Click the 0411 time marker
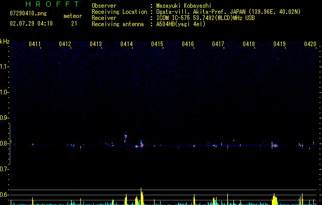This screenshot has width=322, height=205. (x=34, y=44)
